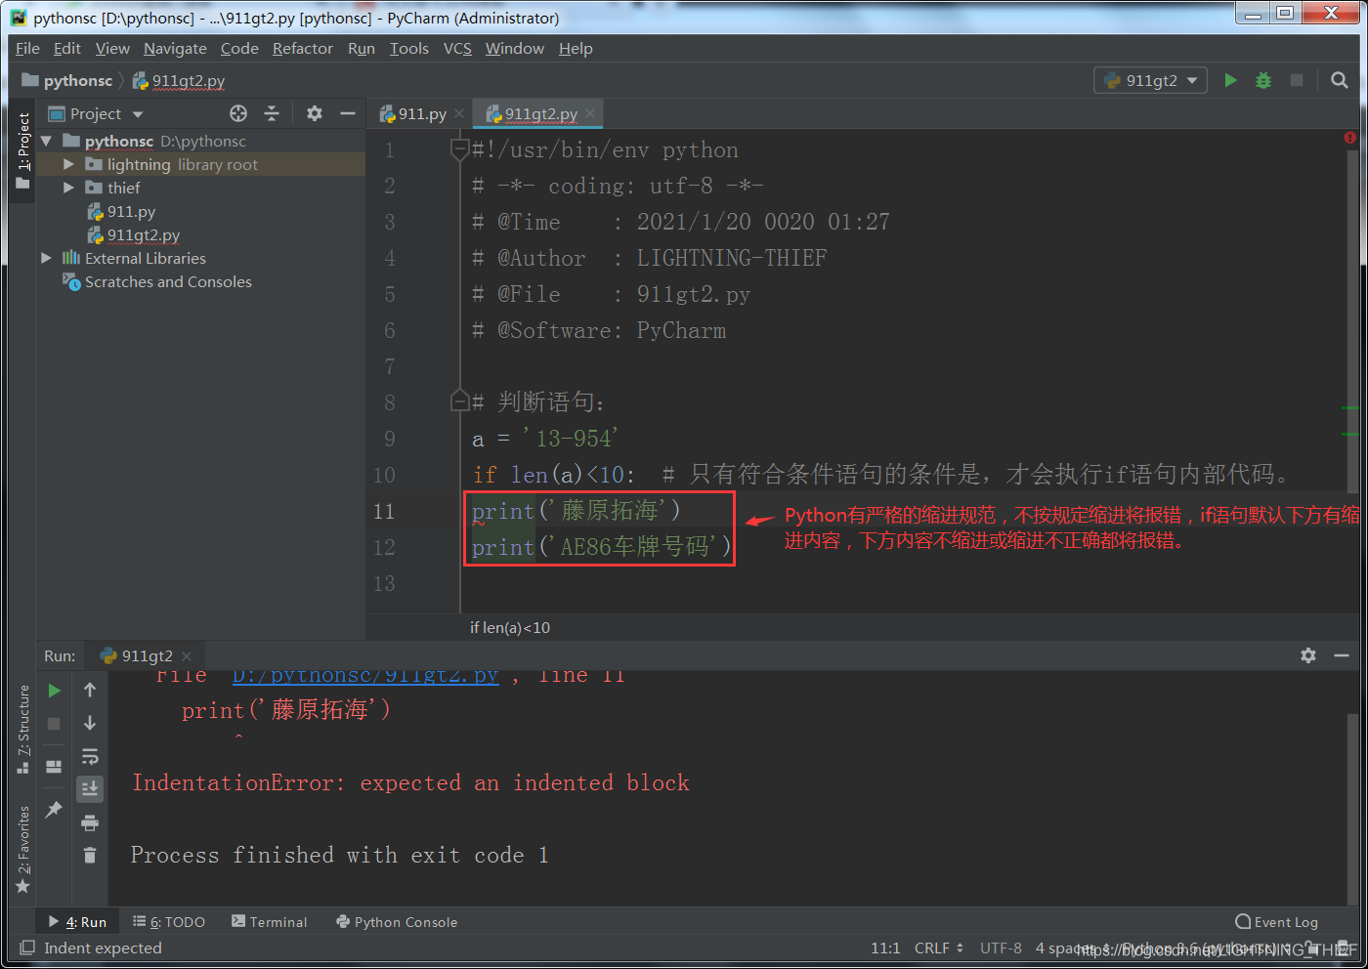1368x969 pixels.
Task: Click the top toolbar stop square
Action: pos(1297,80)
